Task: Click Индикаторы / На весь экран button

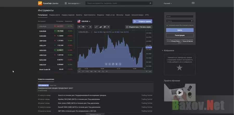Action: (139, 27)
